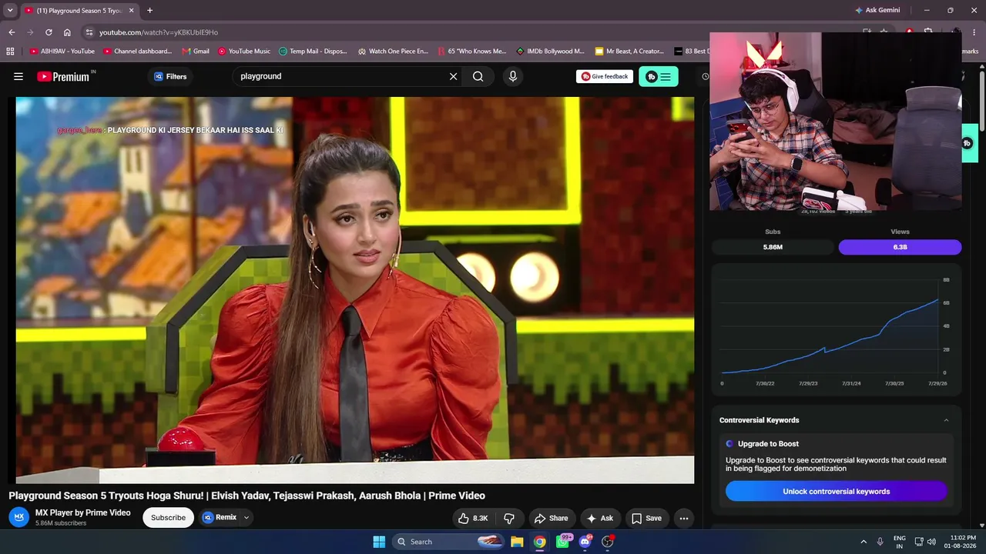Go to browser Home page
986x554 pixels.
click(67, 32)
